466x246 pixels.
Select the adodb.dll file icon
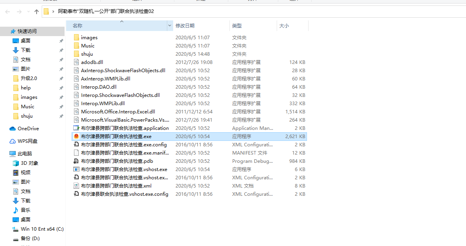click(76, 62)
